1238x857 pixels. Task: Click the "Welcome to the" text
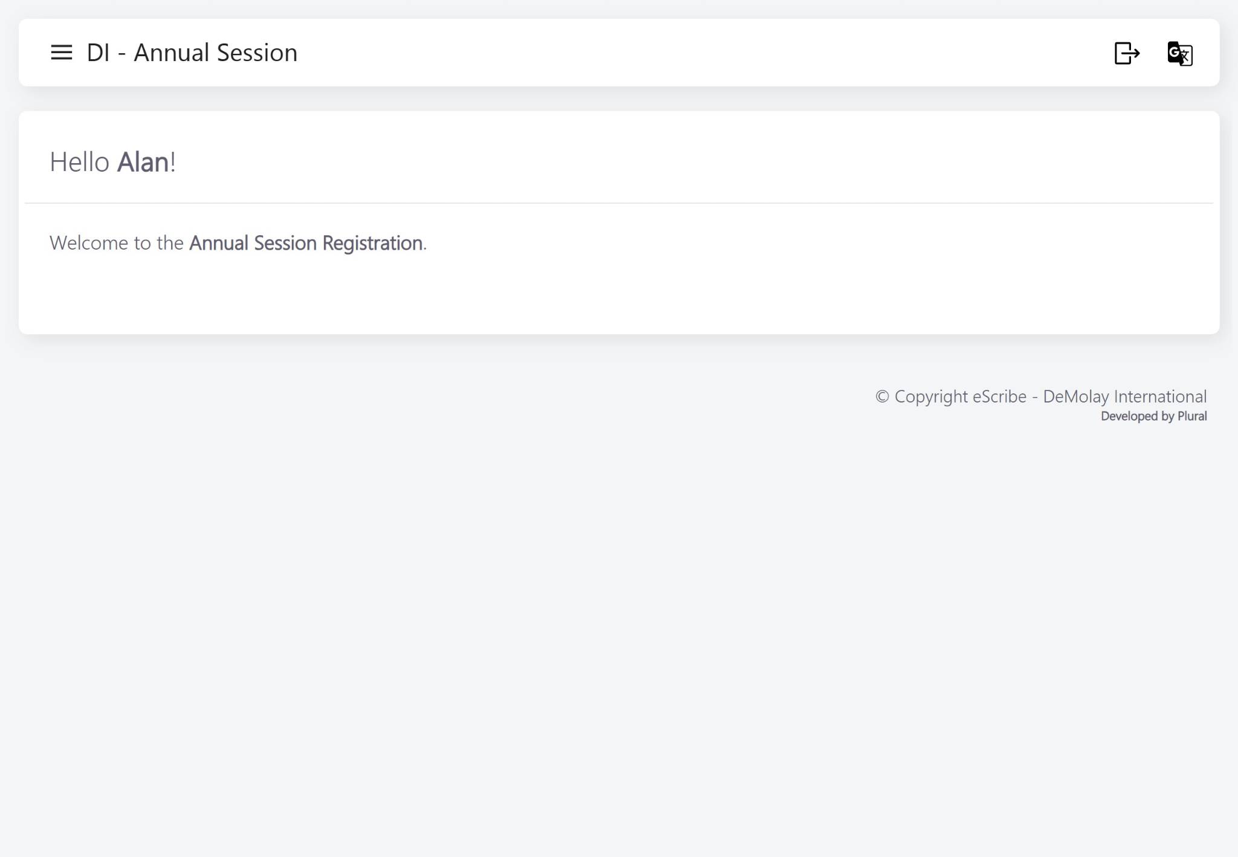pos(116,243)
